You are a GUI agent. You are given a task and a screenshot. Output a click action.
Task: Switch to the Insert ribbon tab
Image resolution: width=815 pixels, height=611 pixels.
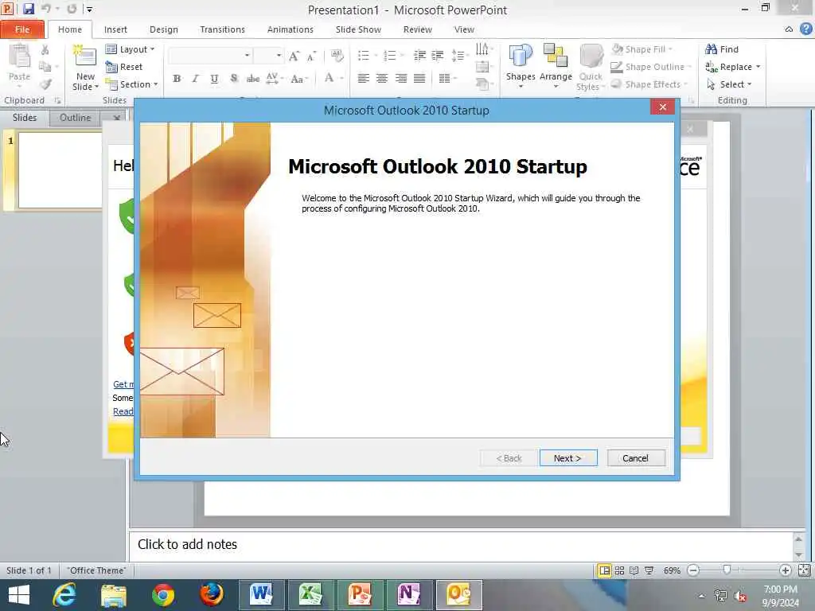coord(115,29)
